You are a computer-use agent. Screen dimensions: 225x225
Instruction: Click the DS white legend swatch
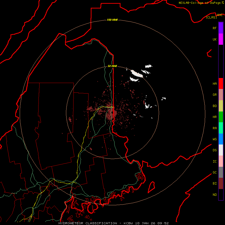tap(221, 150)
